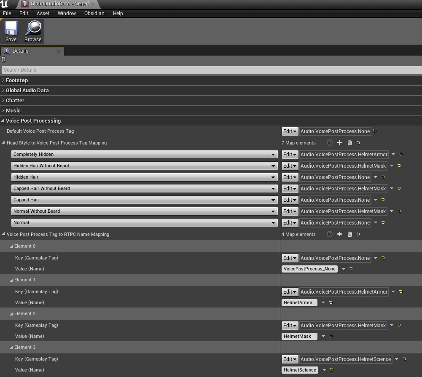The width and height of the screenshot is (422, 377).
Task: Reset Element 3 HelmetScience key tag
Action: tap(404, 359)
